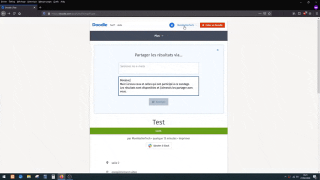Open the File Explorer taskbar icon
This screenshot has width=320, height=180.
[x=29, y=176]
